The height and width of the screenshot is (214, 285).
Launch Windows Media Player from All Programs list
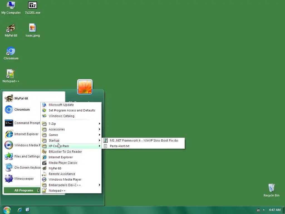(x=71, y=180)
